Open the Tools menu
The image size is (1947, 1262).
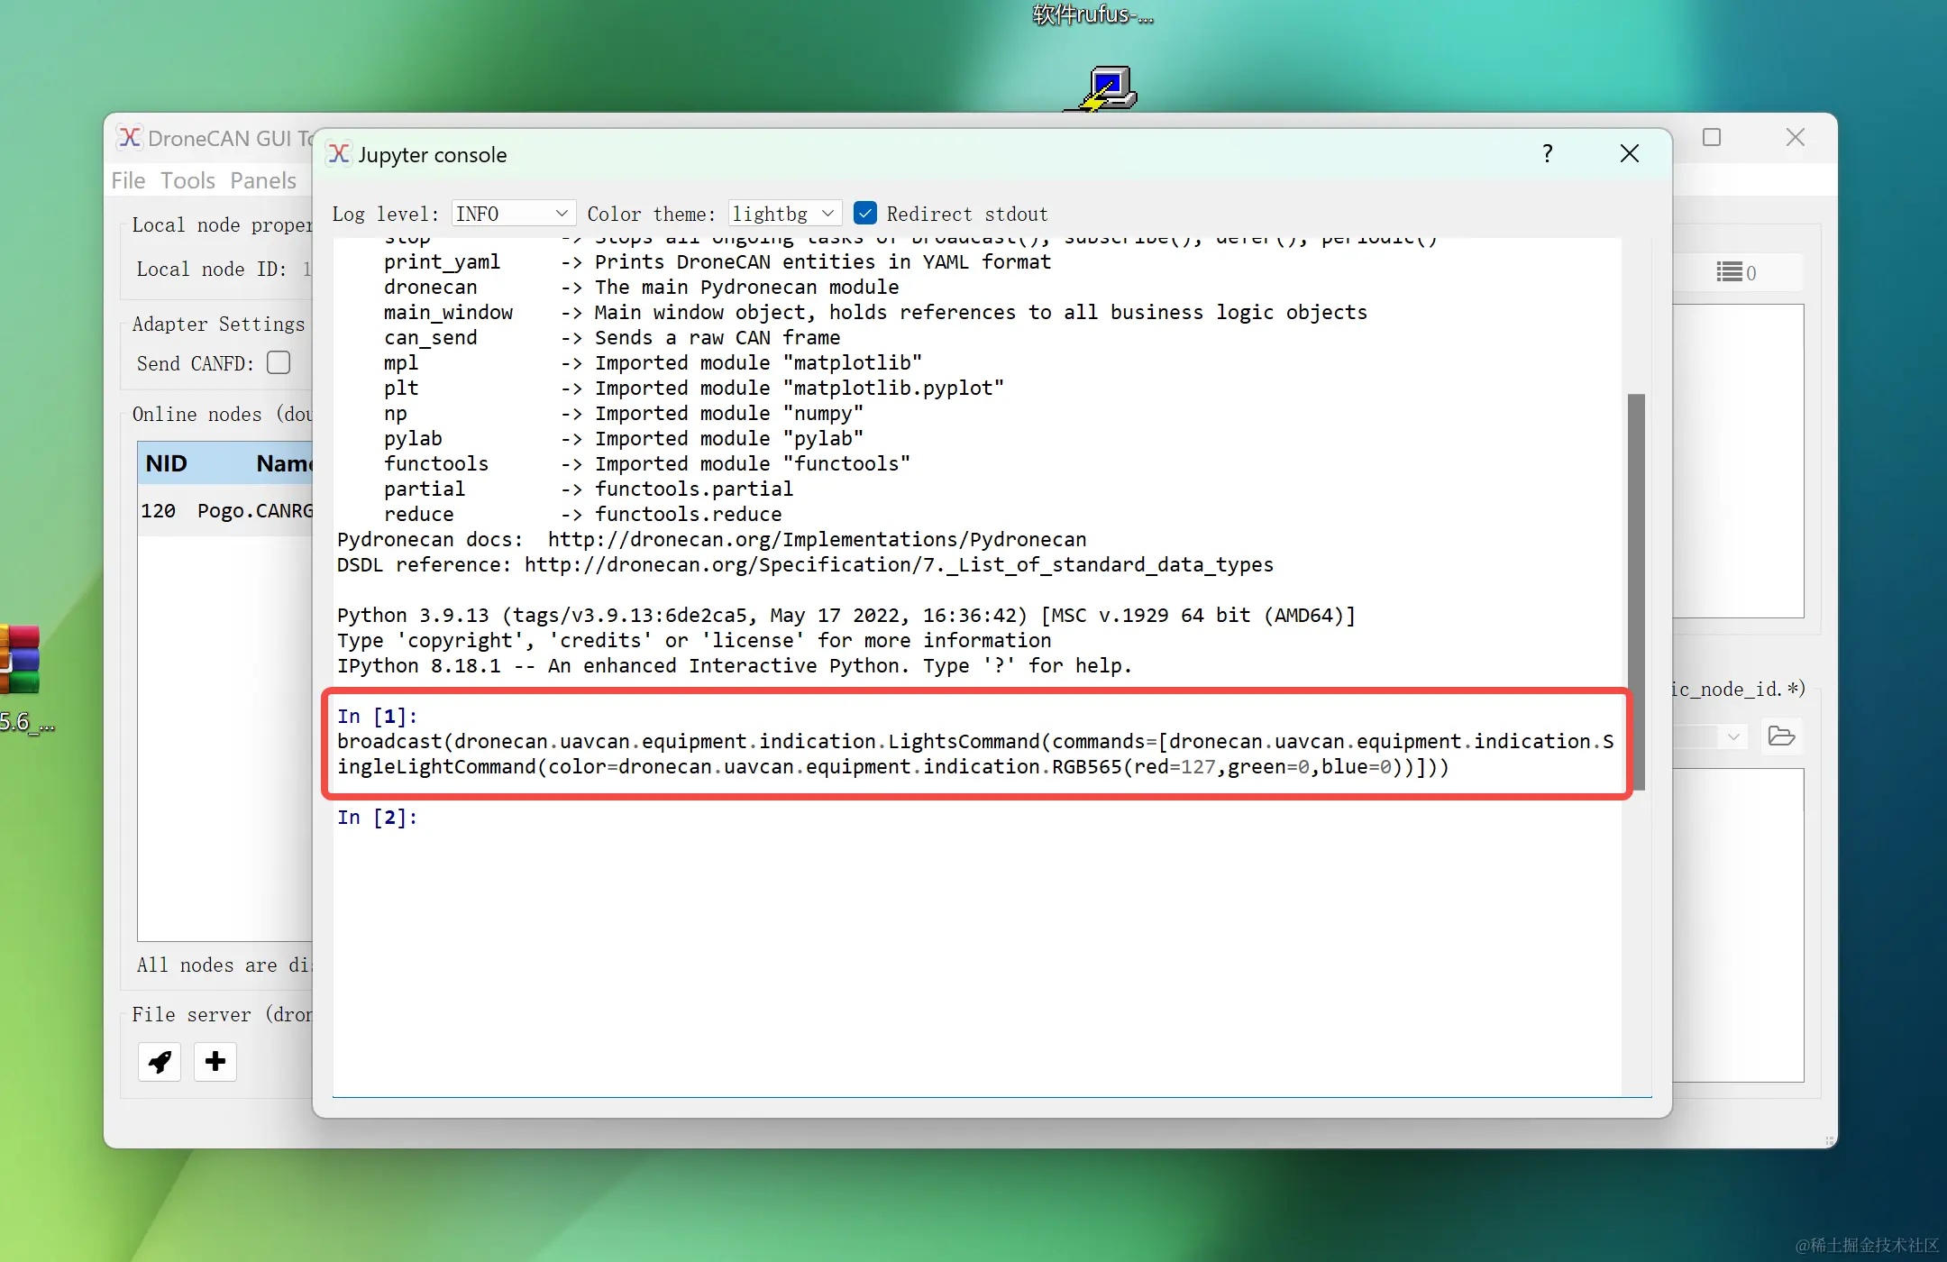click(187, 180)
